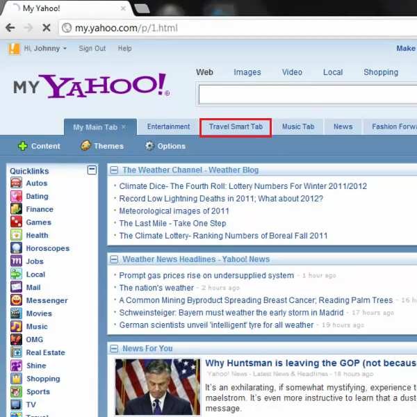Select the My Main Tab
This screenshot has height=417, width=417.
[95, 127]
